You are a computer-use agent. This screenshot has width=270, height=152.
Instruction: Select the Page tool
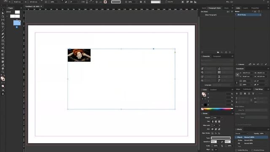[x=3, y=16]
